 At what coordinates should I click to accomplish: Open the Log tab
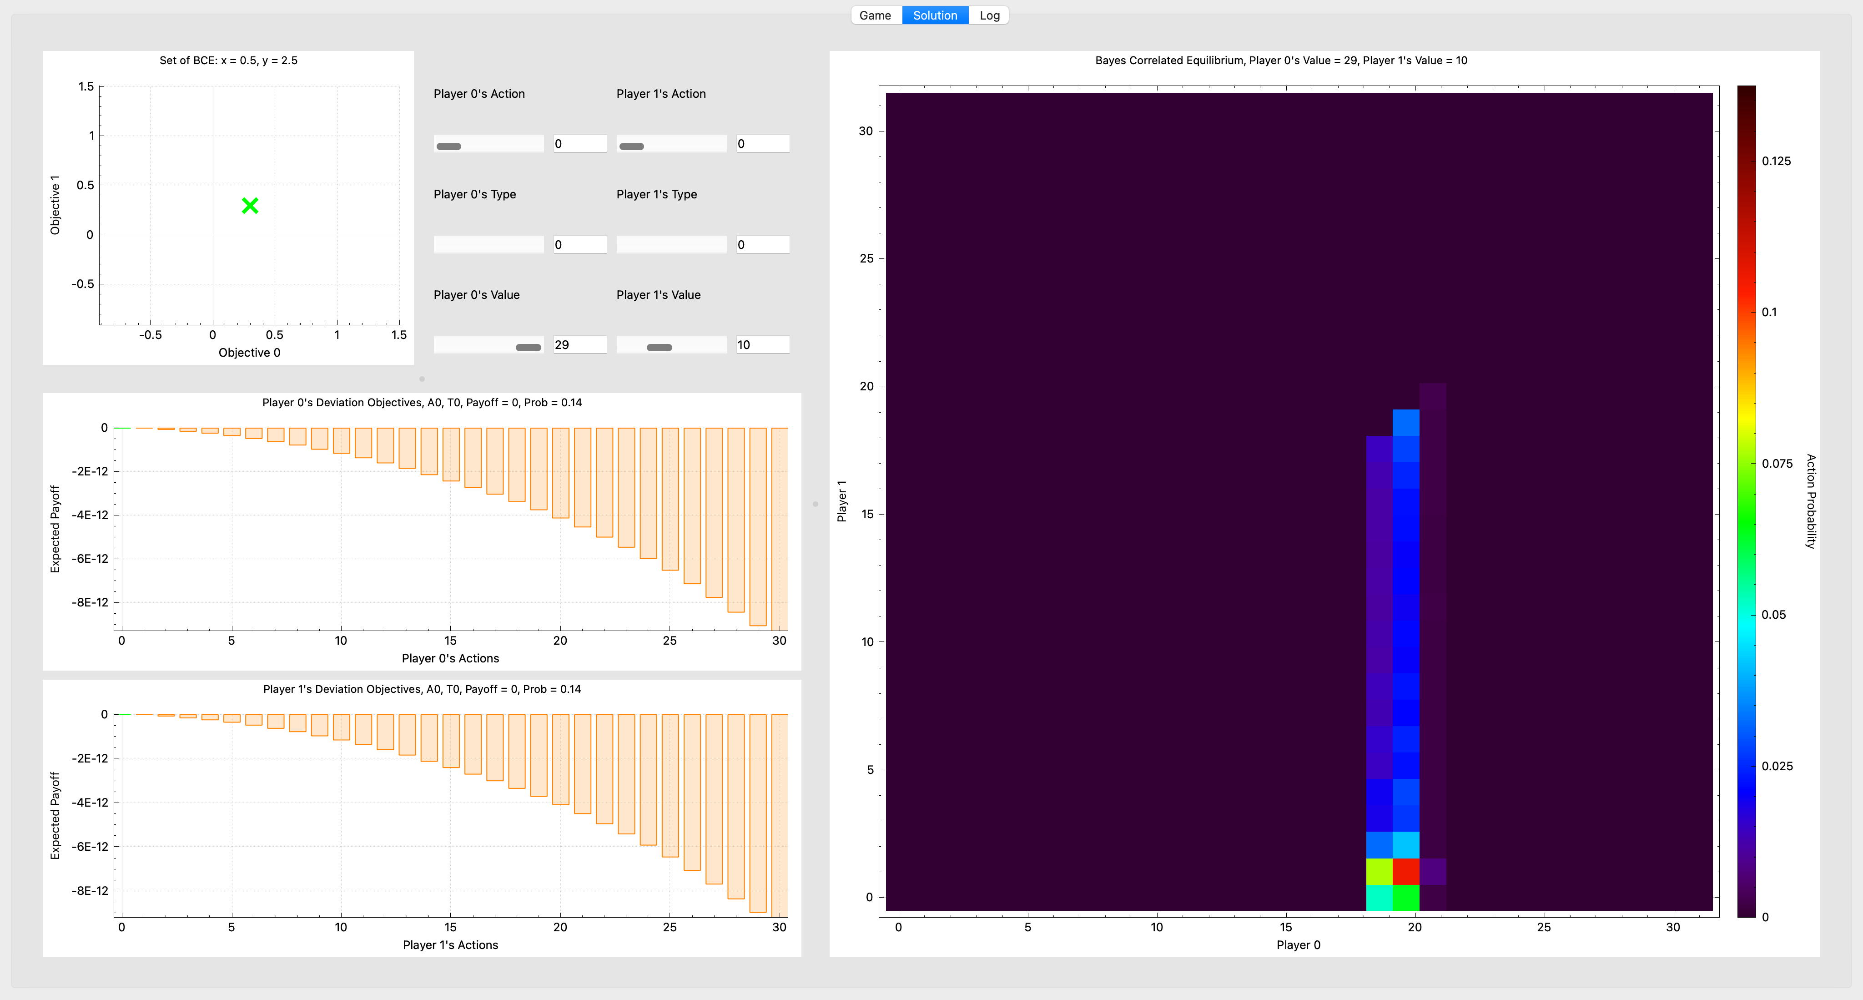(989, 15)
